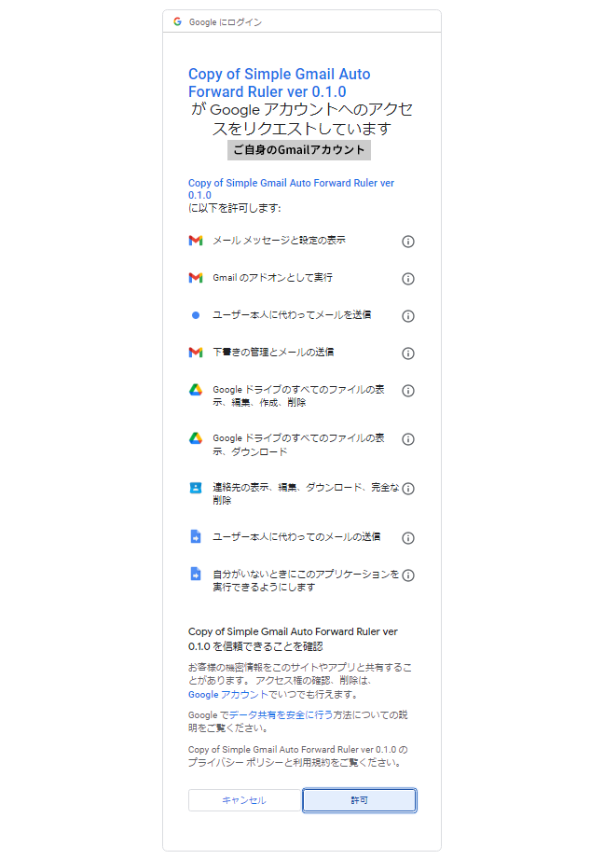Image resolution: width=604 pixels, height=859 pixels.
Task: Click blue dot icon beside ユーザー本人に代わってメールを送信
Action: 196,315
